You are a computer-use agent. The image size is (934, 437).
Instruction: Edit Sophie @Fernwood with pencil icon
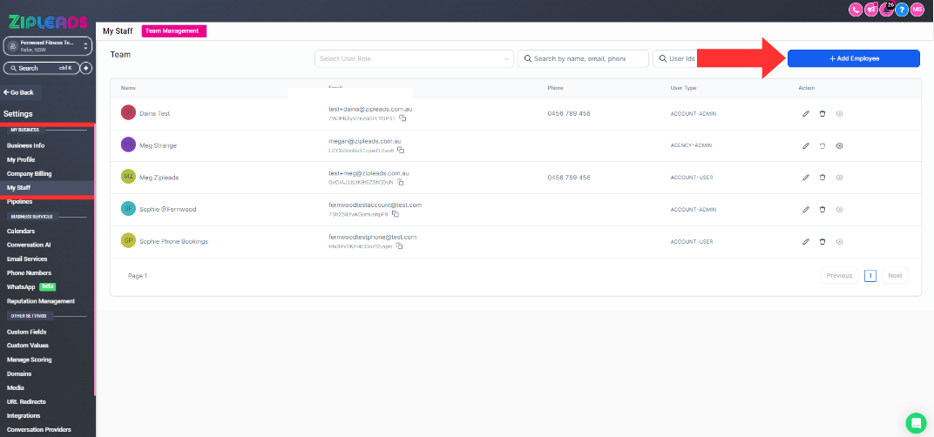pyautogui.click(x=806, y=210)
